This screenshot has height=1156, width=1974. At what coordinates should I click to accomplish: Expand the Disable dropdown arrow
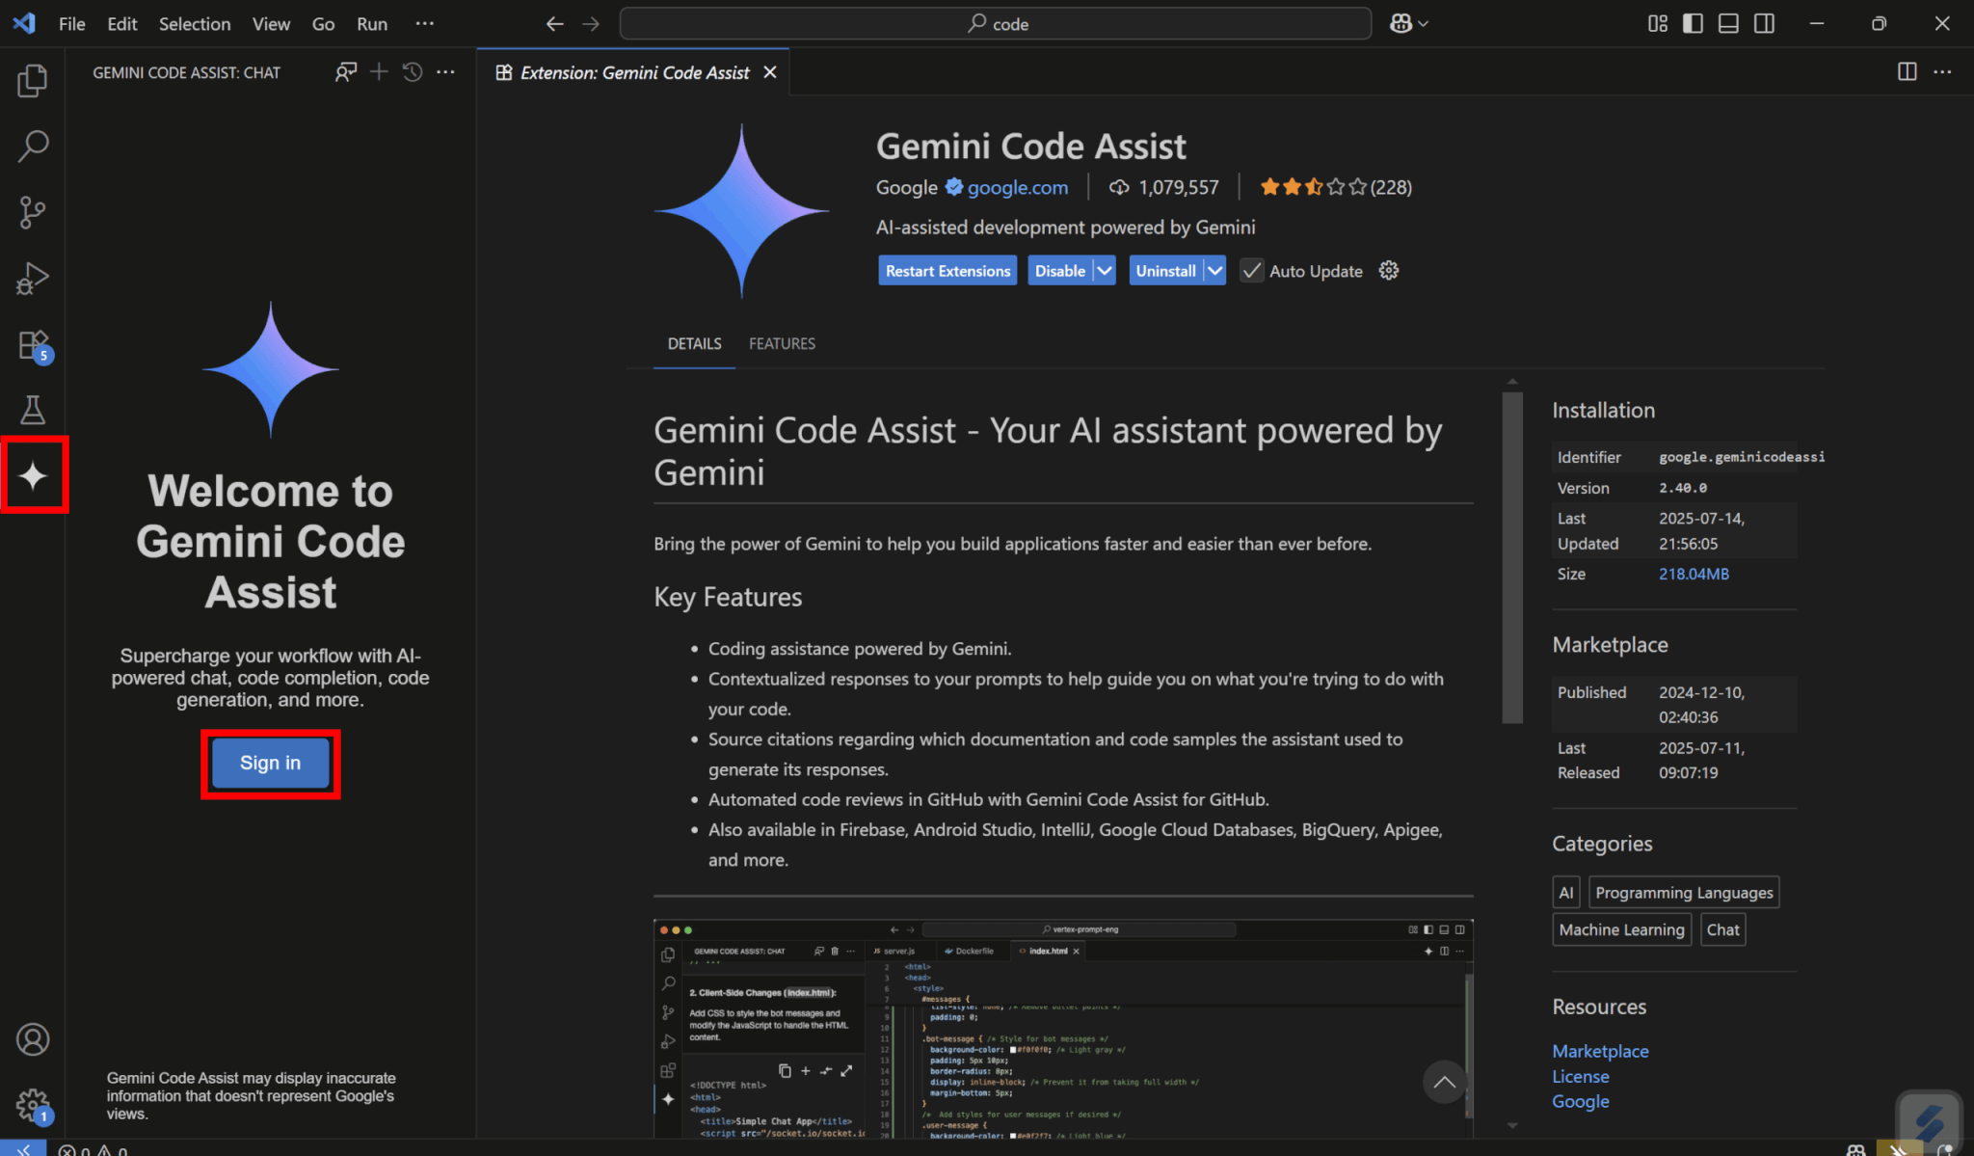[1105, 271]
